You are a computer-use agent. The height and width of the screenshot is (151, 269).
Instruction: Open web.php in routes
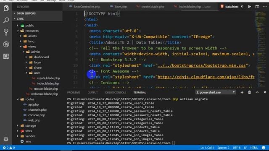point(34,120)
